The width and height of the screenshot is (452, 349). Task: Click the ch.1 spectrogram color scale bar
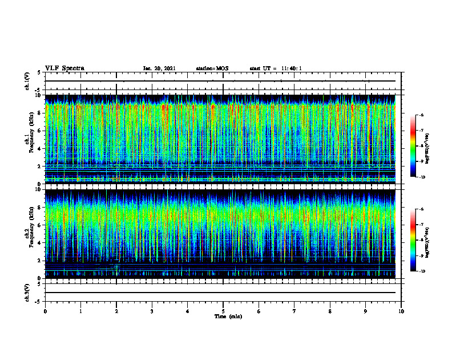[413, 146]
